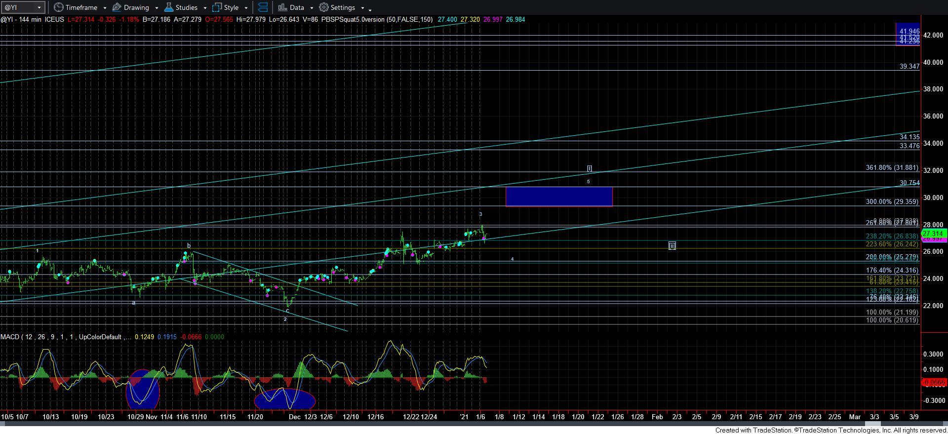This screenshot has width=948, height=434.
Task: Click the blue linked-panels toolbar icon
Action: (263, 7)
